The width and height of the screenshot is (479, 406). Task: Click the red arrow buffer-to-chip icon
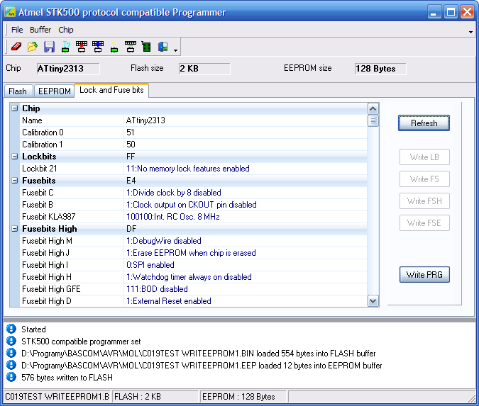click(82, 47)
